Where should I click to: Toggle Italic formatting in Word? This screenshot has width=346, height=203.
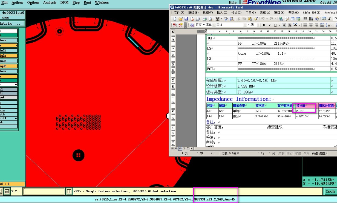[270, 25]
